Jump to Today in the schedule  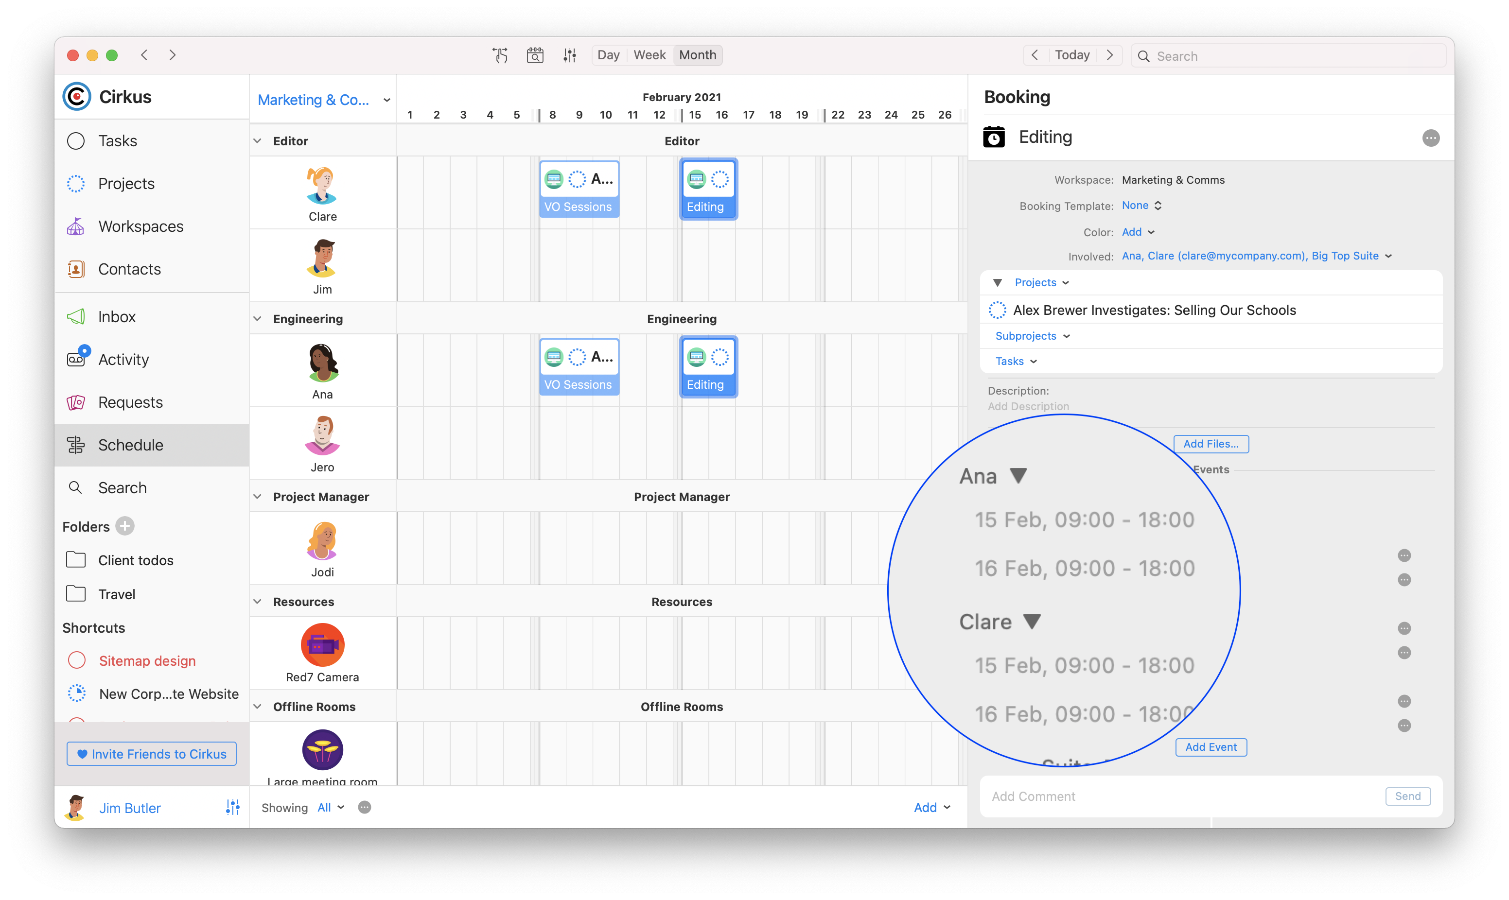coord(1072,55)
